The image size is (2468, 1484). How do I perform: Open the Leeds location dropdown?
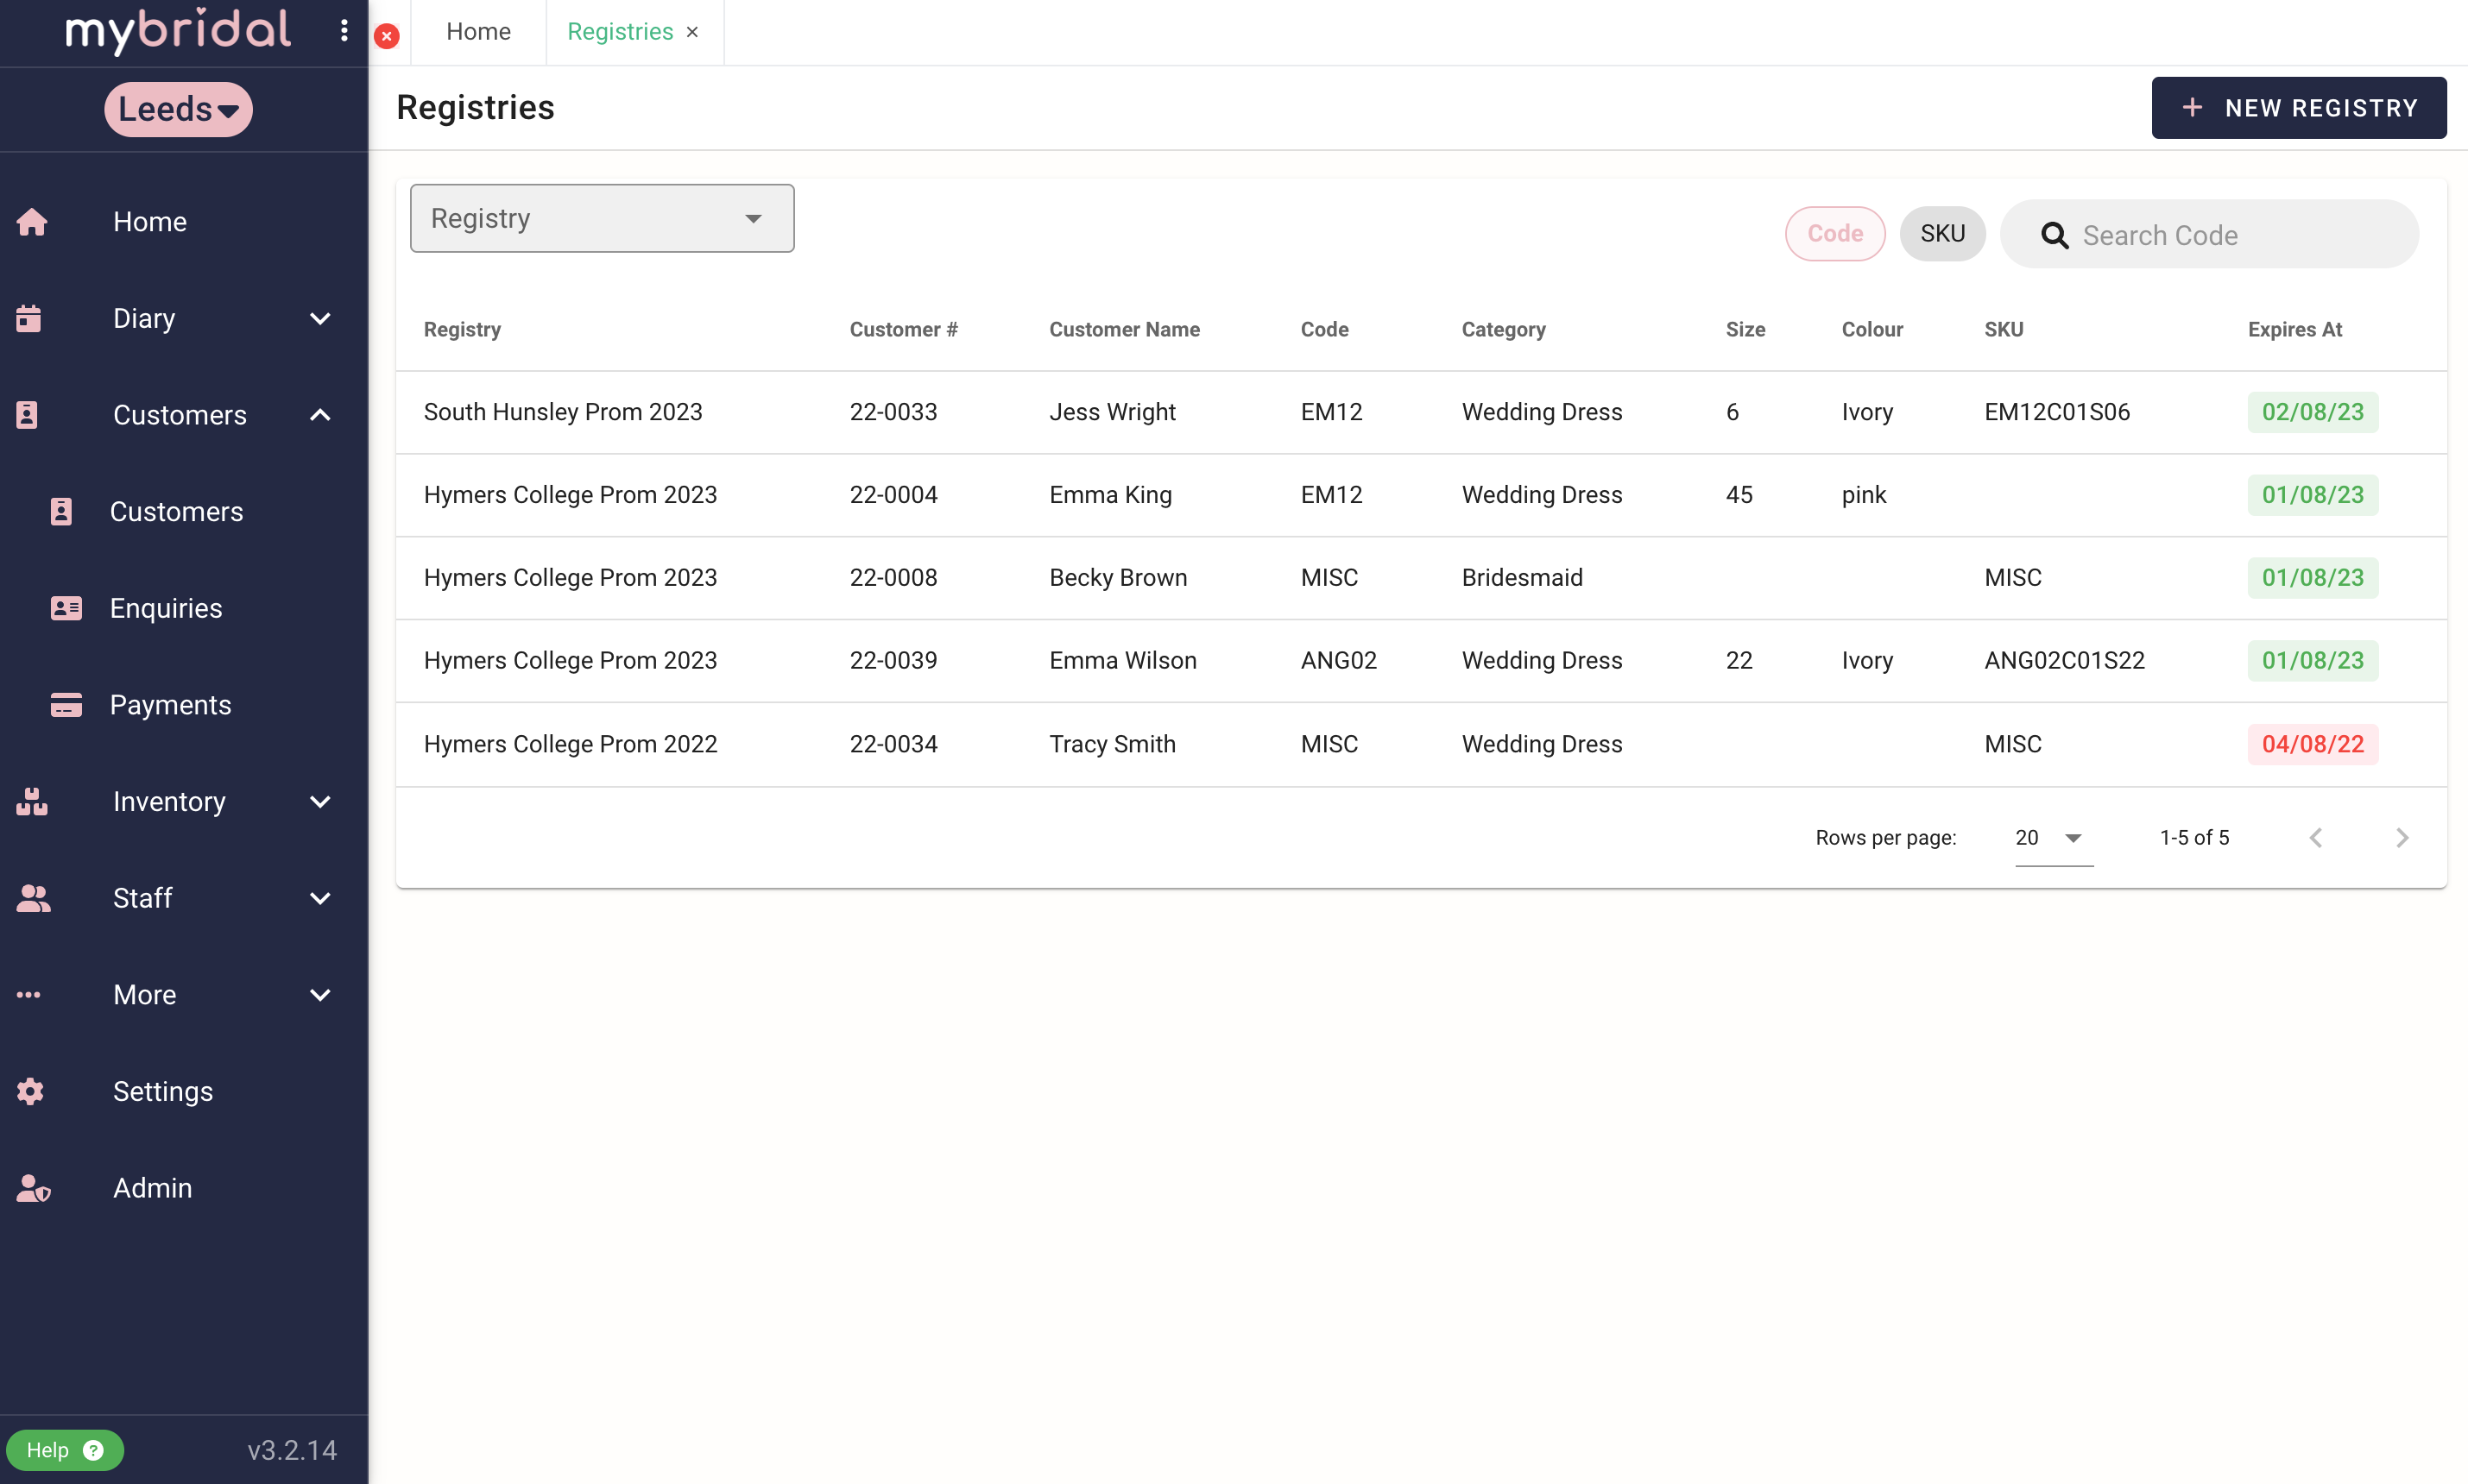(x=178, y=109)
